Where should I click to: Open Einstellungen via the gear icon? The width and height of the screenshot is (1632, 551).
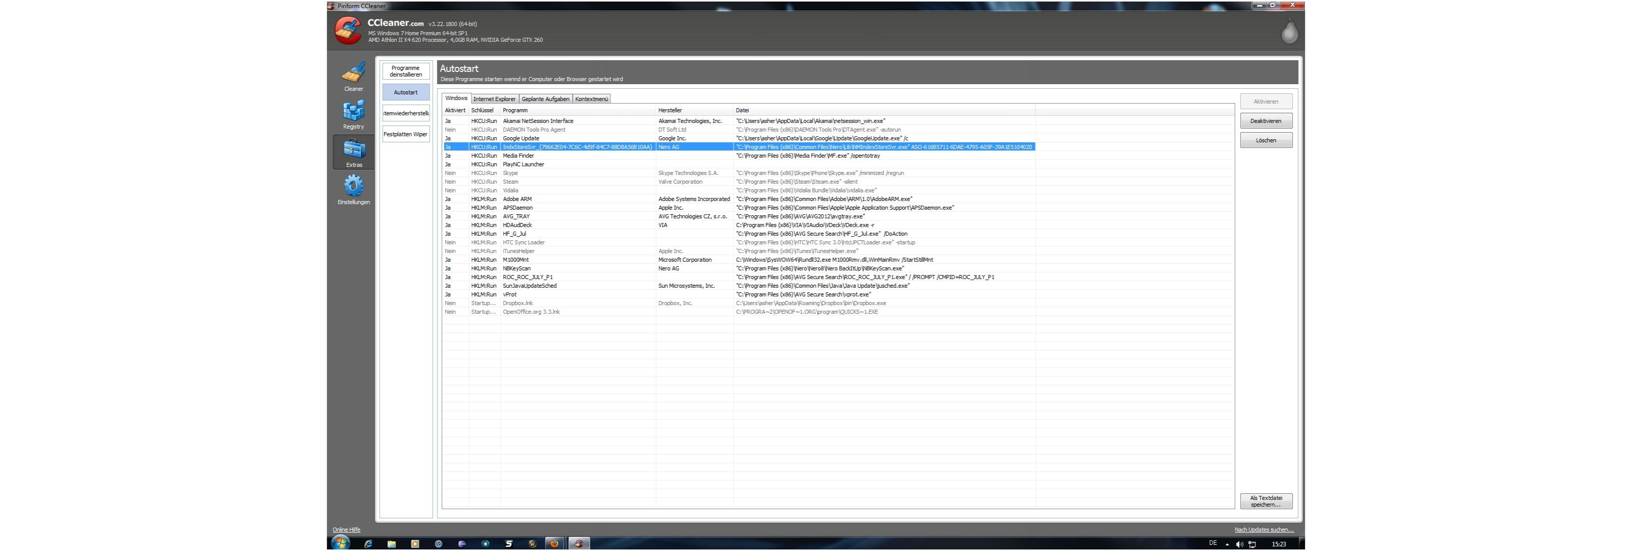tap(354, 187)
